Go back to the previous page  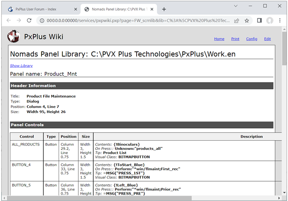(9, 20)
